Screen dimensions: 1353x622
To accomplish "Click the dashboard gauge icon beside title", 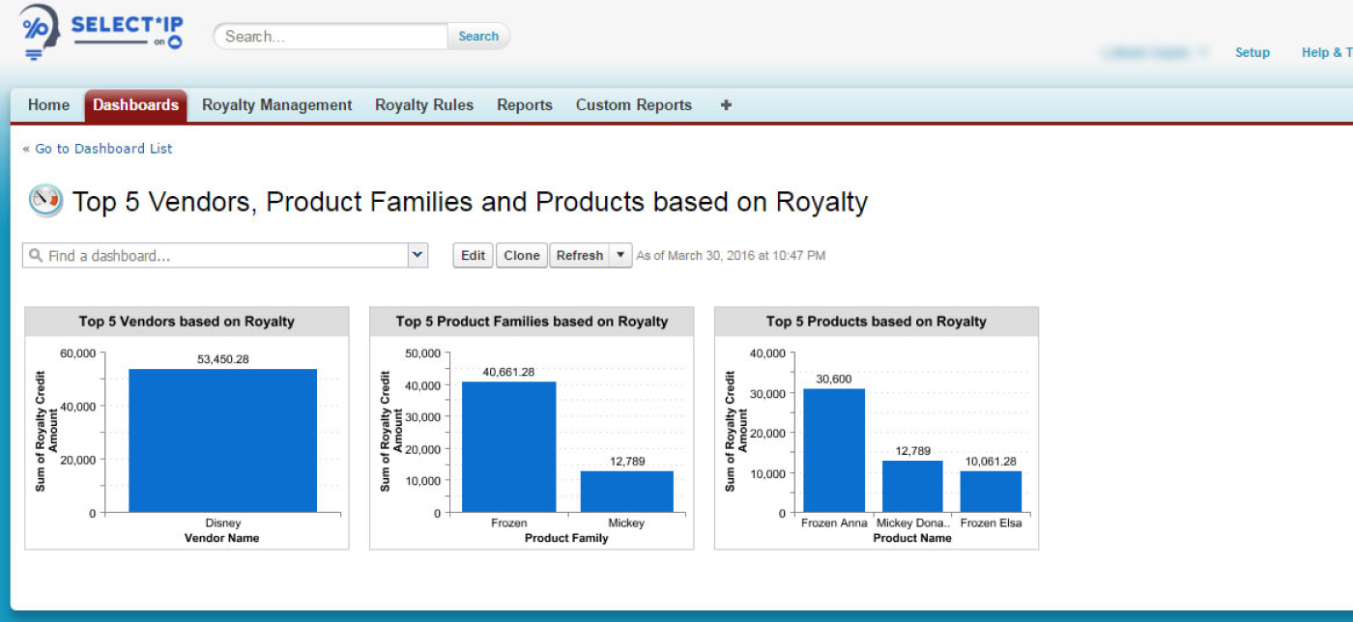I will (x=44, y=201).
